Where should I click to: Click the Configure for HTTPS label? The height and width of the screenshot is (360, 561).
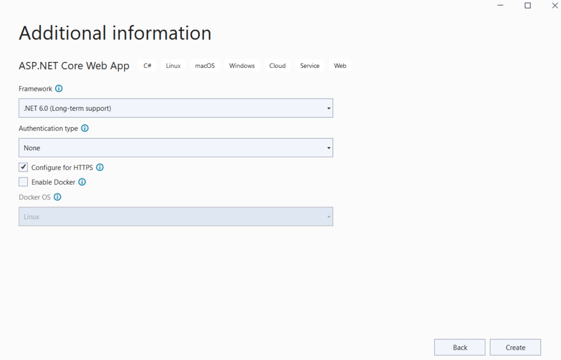coord(62,168)
